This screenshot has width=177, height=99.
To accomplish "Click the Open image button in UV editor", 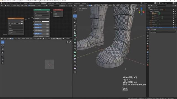I will coord(59,38).
